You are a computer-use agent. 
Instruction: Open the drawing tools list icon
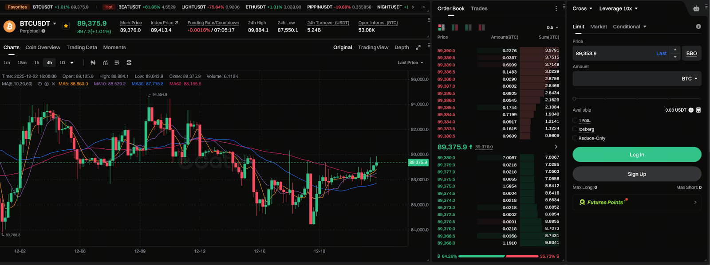coord(117,62)
